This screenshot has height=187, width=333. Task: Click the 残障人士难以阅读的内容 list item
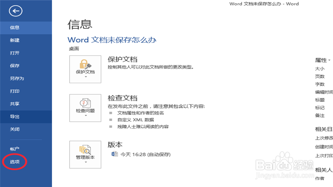143,127
